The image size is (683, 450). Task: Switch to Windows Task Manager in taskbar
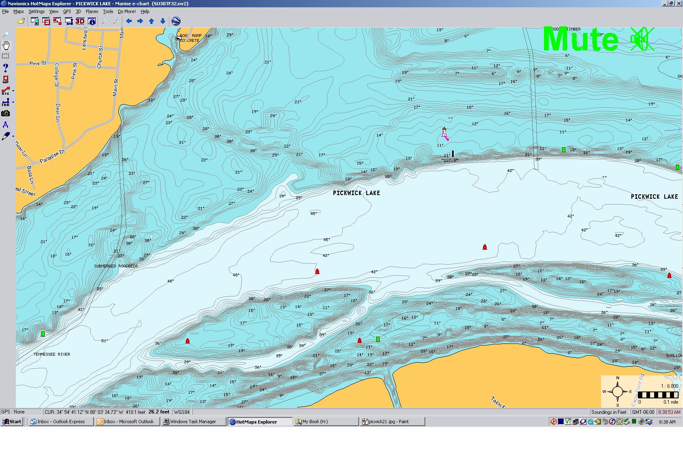pos(193,422)
